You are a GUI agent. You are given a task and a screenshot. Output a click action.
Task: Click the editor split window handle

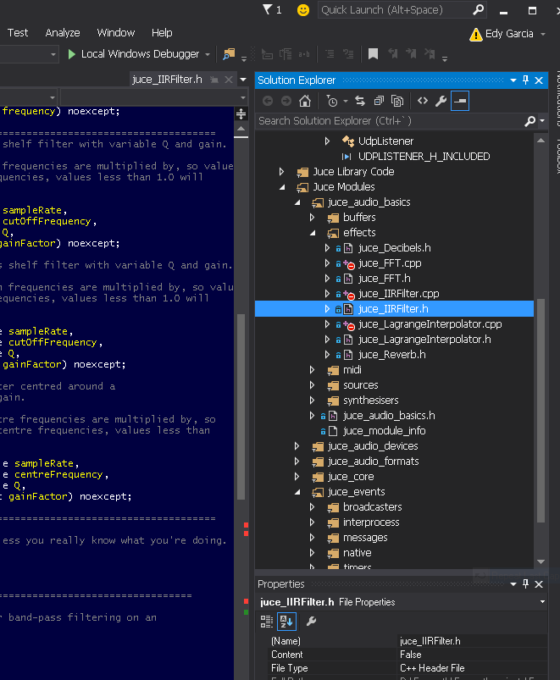point(241,114)
